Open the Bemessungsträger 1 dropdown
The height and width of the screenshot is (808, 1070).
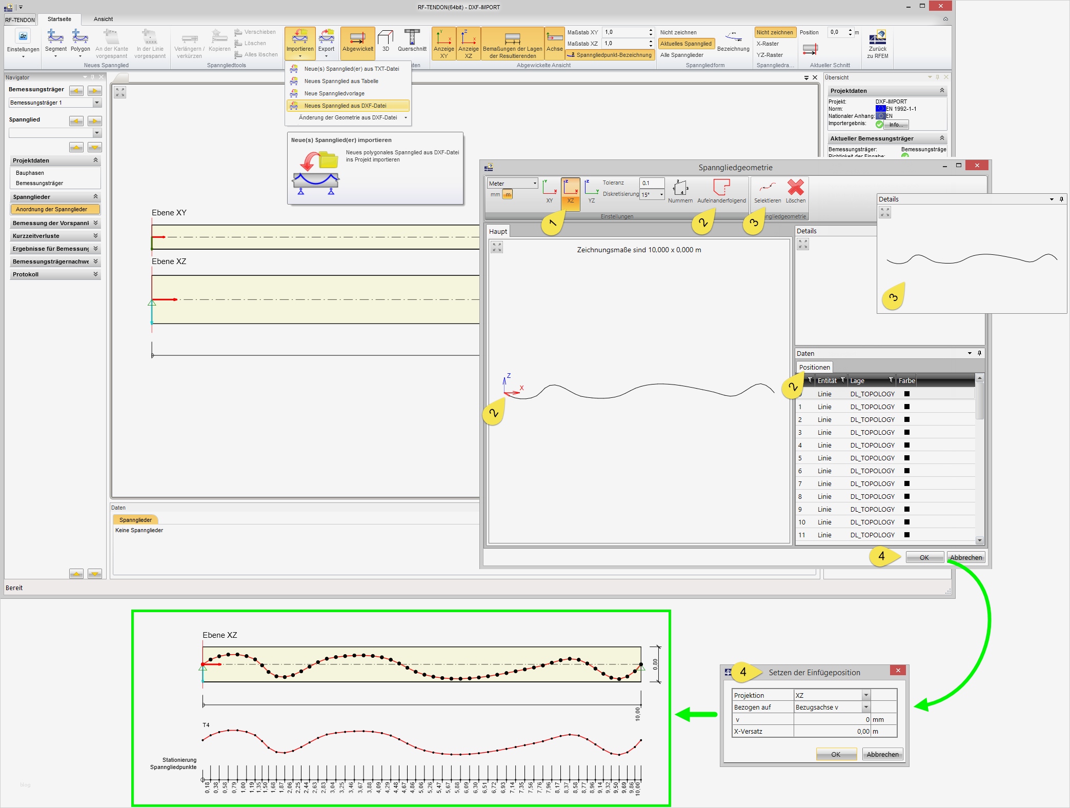pyautogui.click(x=97, y=103)
